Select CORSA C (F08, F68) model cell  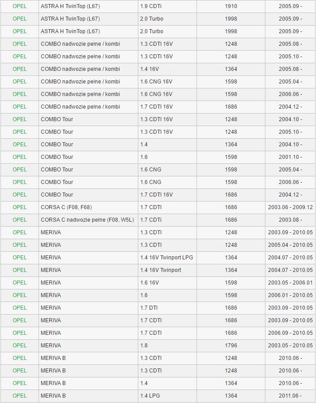(x=66, y=207)
